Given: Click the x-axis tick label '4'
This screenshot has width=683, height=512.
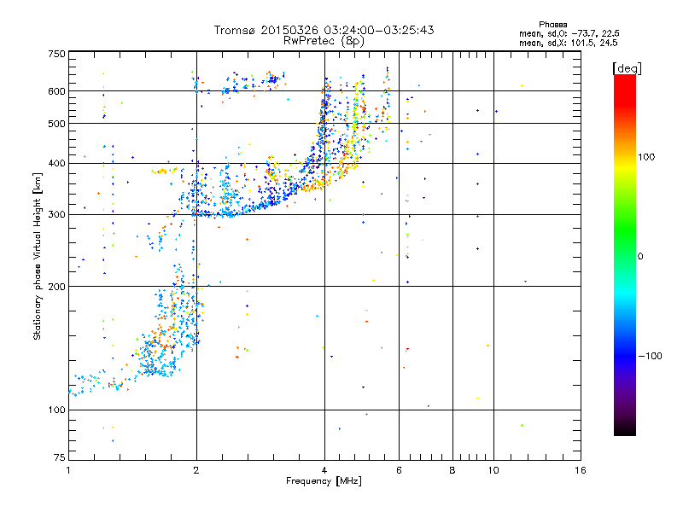Looking at the screenshot, I should (324, 470).
